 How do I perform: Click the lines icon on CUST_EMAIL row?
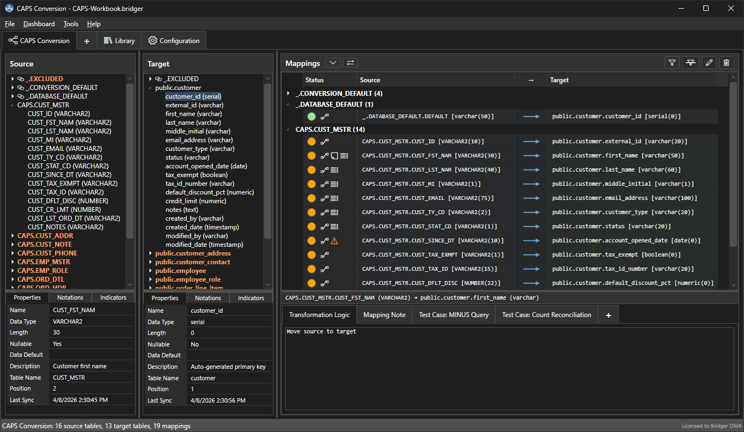point(334,198)
